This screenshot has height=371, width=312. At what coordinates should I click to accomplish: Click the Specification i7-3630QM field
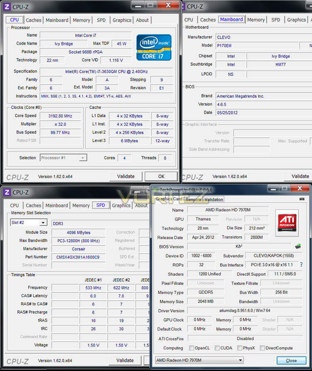106,72
